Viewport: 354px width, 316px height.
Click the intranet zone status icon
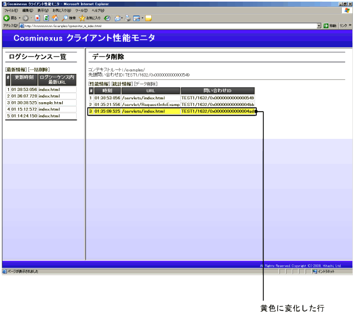[315, 272]
